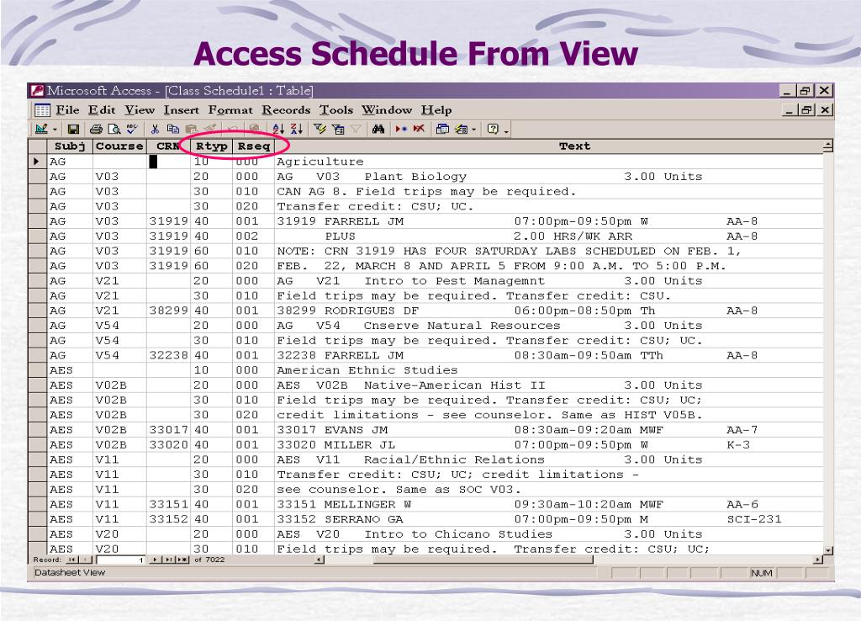This screenshot has height=621, width=861.
Task: Open the View menu
Action: pyautogui.click(x=140, y=110)
